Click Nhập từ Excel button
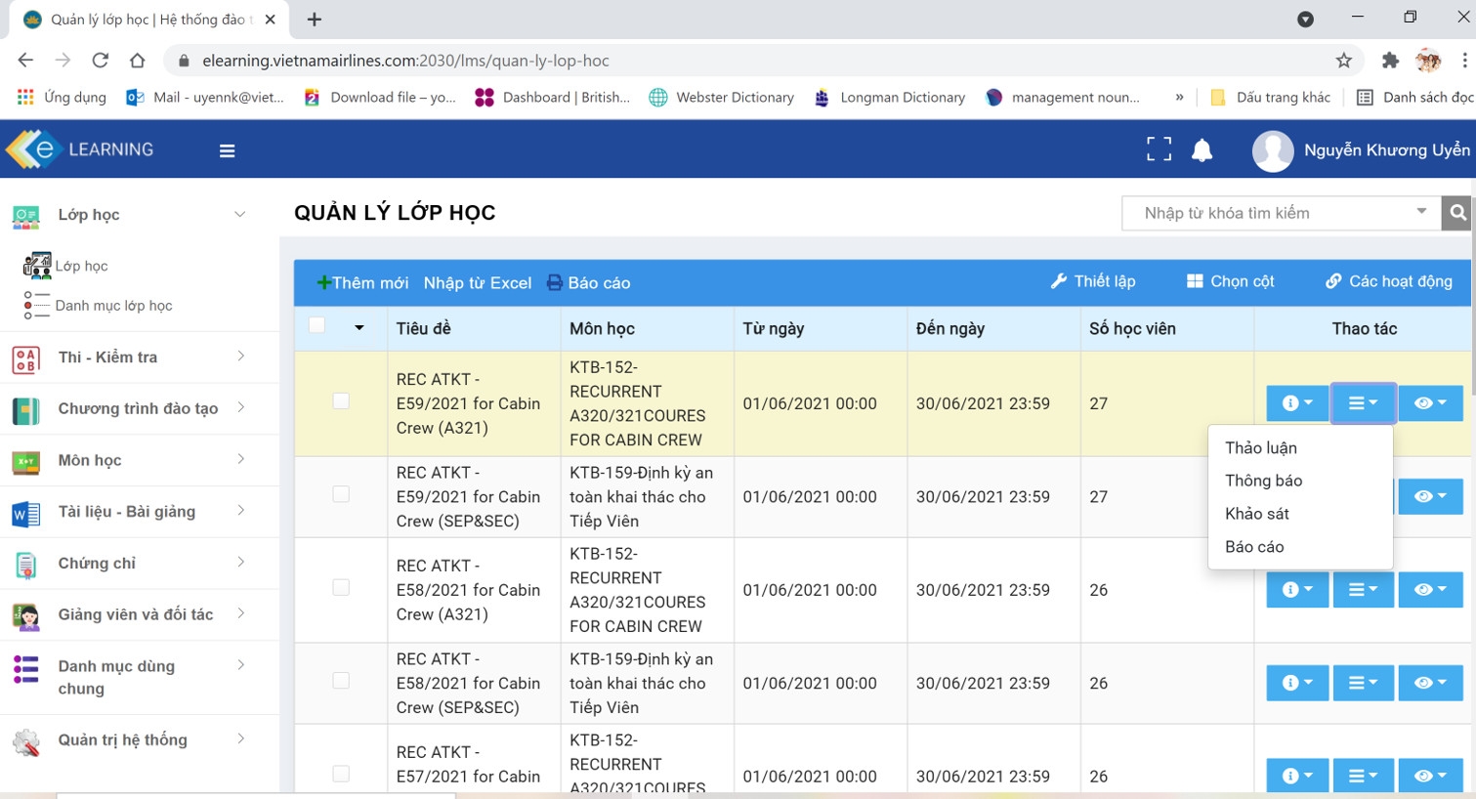 pos(478,282)
